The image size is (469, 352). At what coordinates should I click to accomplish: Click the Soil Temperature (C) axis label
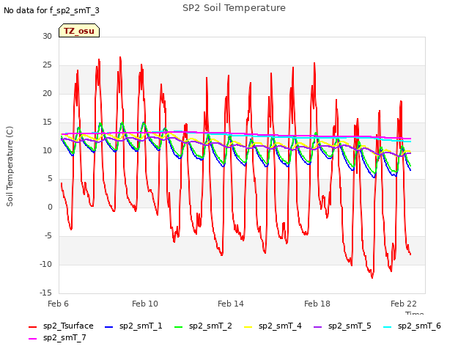[x=10, y=166]
